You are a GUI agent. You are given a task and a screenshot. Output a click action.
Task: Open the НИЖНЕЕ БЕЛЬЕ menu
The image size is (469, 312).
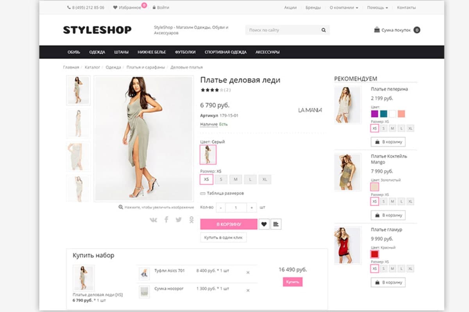click(x=152, y=52)
